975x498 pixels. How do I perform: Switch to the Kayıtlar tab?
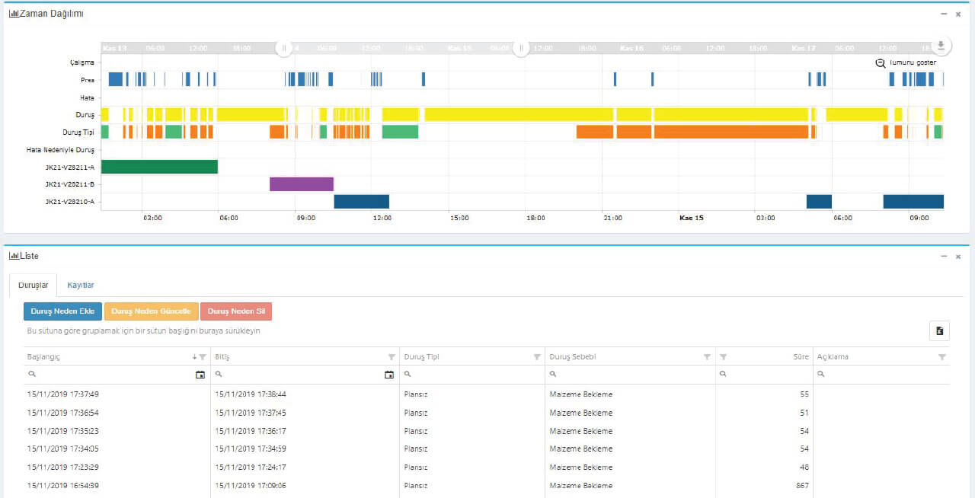[81, 286]
